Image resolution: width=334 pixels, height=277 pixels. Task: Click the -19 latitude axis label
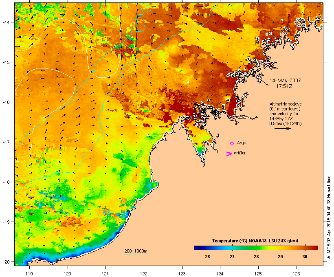(x=6, y=222)
